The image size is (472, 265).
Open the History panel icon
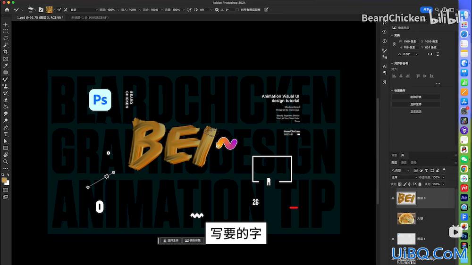tap(384, 32)
